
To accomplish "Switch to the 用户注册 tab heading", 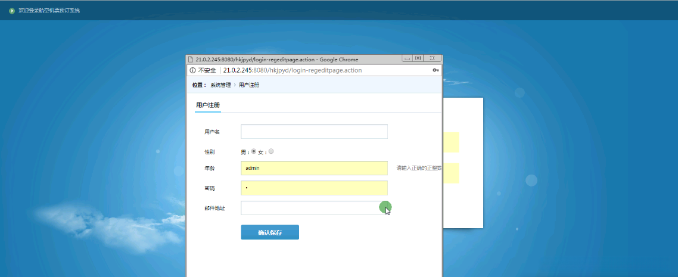I will [208, 105].
